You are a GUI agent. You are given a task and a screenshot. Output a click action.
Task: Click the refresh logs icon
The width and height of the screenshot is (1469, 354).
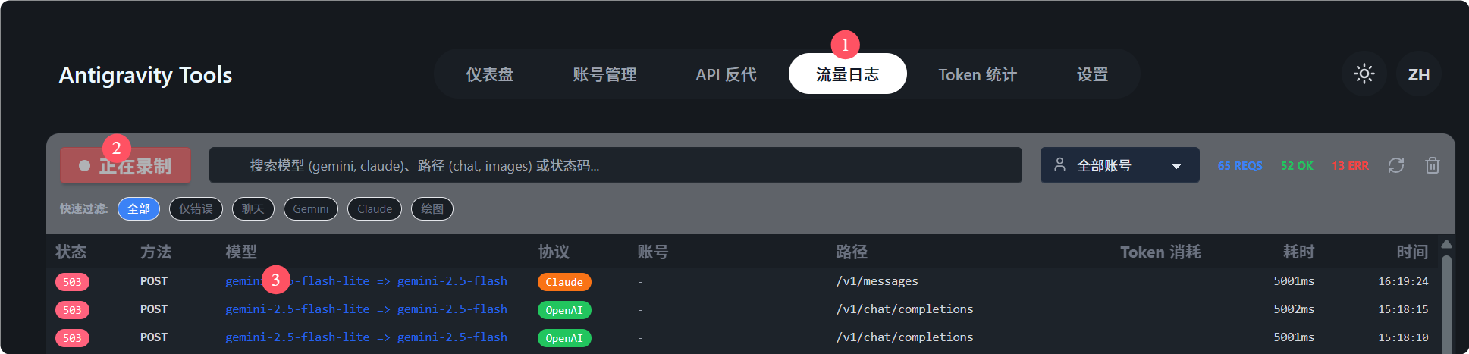pos(1396,165)
